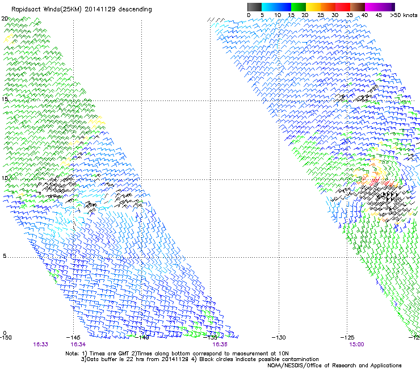Click the '18:34' swath time label

tap(78, 345)
